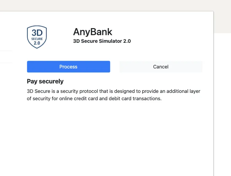Click the partially visible left panel divider
Viewport: 231px width, 176px height.
coord(6,51)
